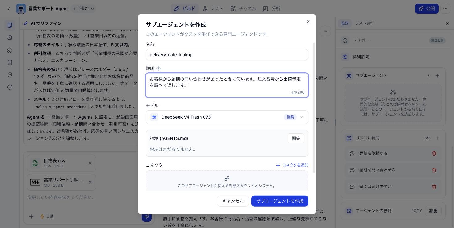Click 編集 for 指示 (AGENTS.md)

click(296, 138)
